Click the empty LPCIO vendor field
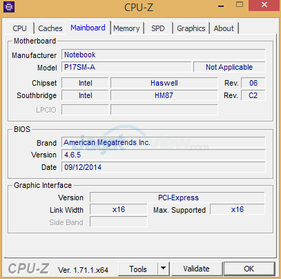The height and width of the screenshot is (279, 281). (85, 110)
